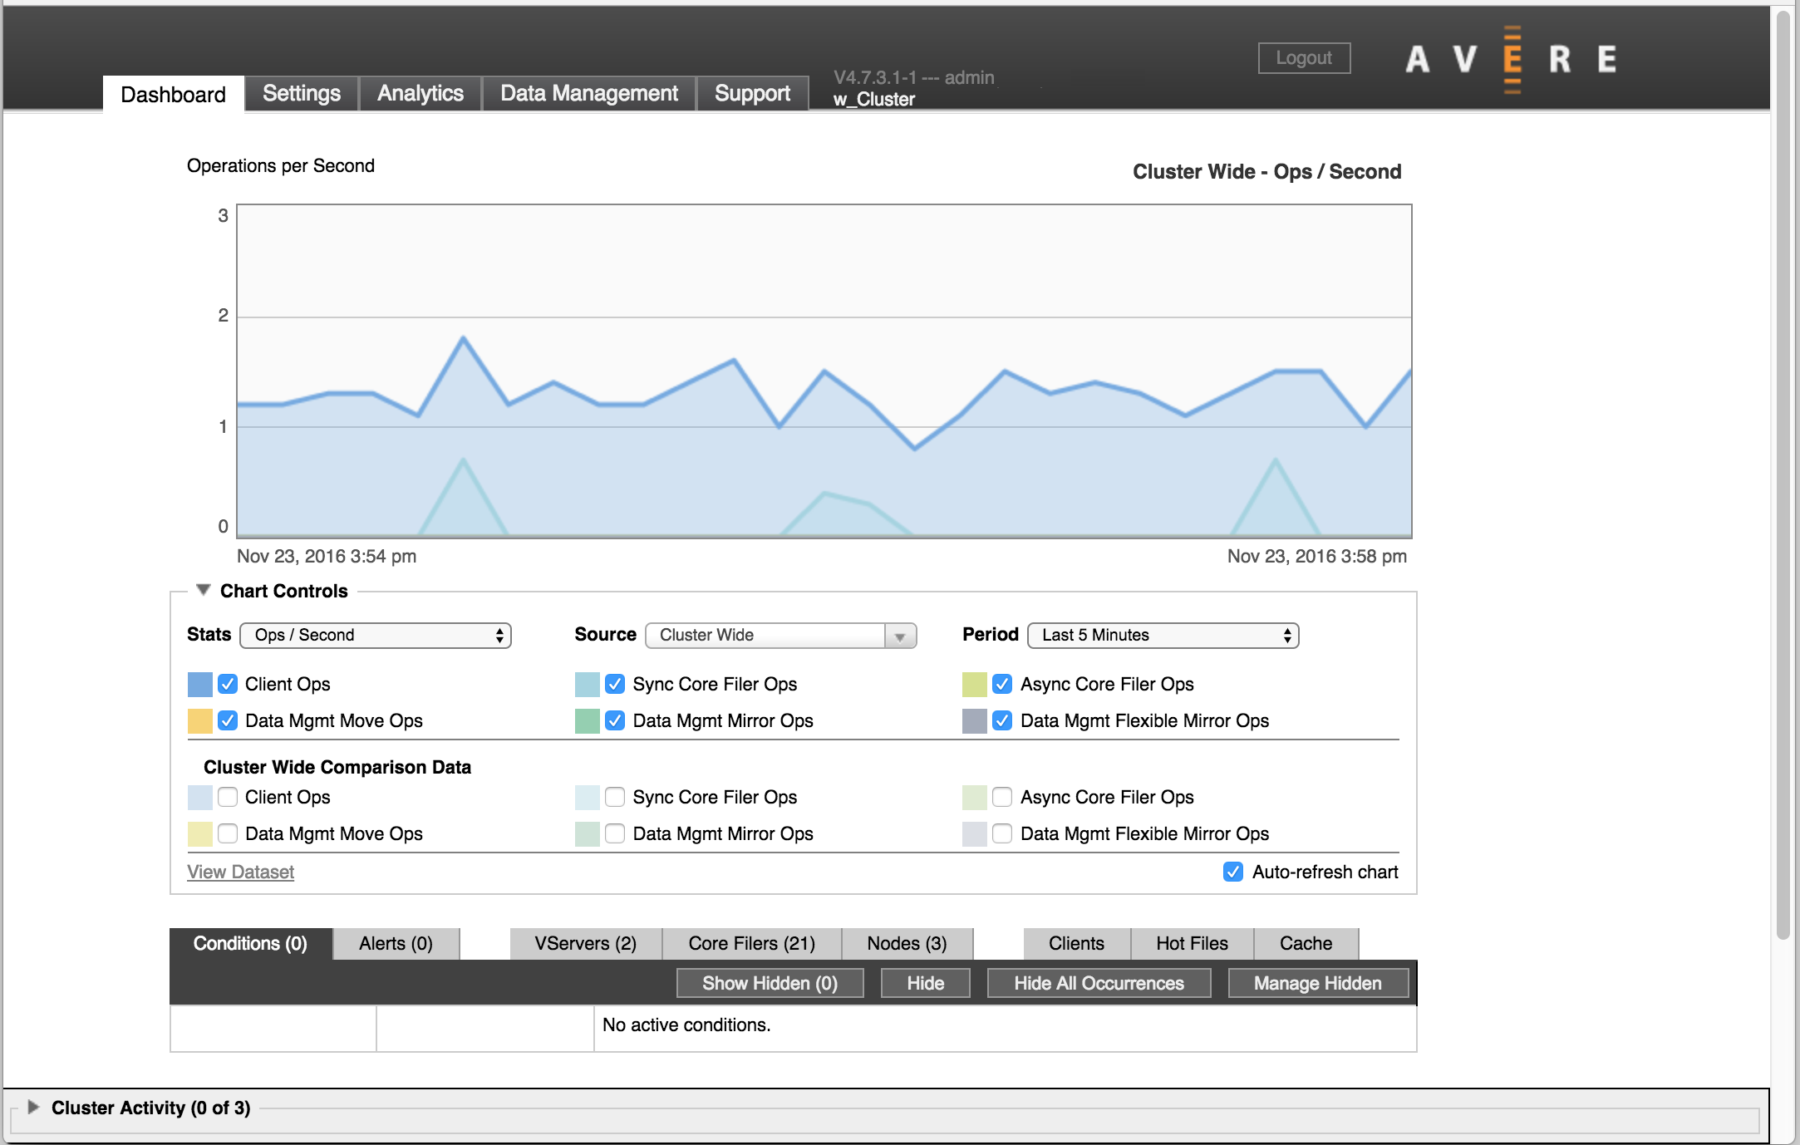
Task: Click the 'Nov 23, 2016 3:58 pm' axis label
Action: [1317, 556]
